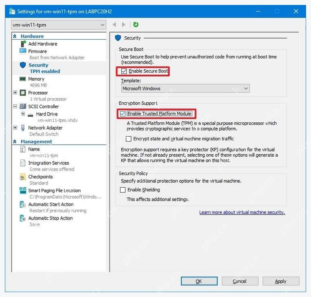Select the Firmware settings item

[x=37, y=51]
